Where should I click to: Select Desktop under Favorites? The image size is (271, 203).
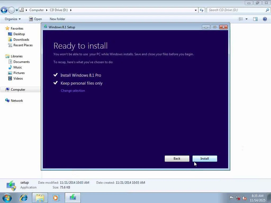click(x=19, y=34)
